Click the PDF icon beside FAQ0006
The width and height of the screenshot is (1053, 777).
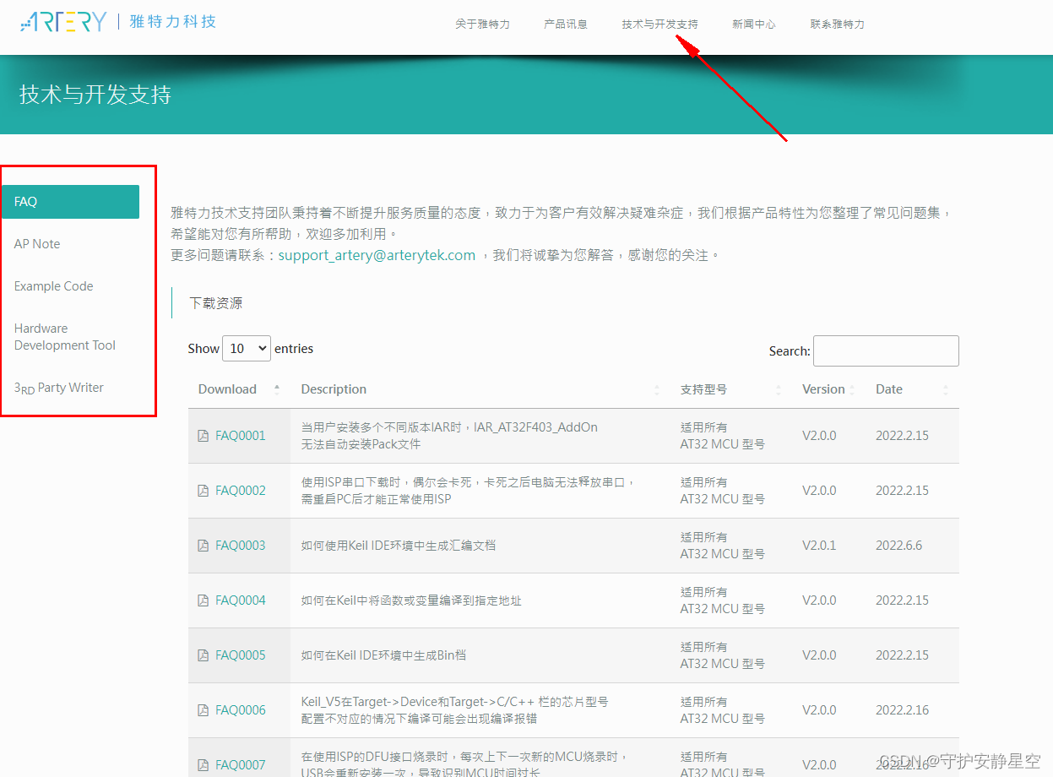click(x=203, y=710)
